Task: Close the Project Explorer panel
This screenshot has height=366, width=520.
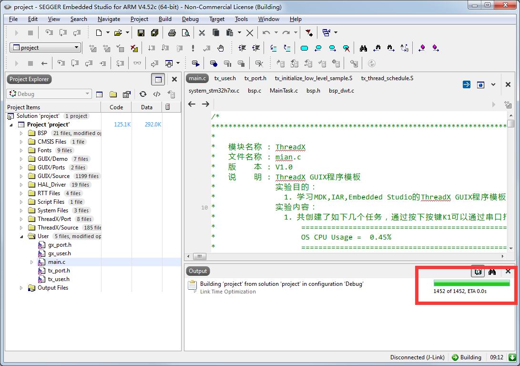Action: [174, 79]
